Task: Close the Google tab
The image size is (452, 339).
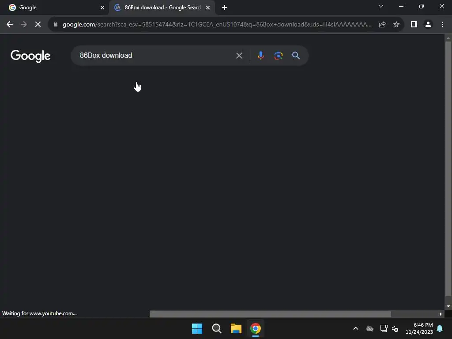Action: click(x=102, y=8)
